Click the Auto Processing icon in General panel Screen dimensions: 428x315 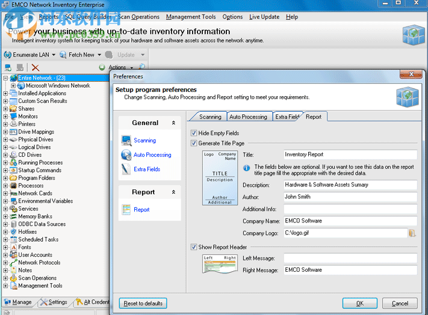[x=126, y=154]
